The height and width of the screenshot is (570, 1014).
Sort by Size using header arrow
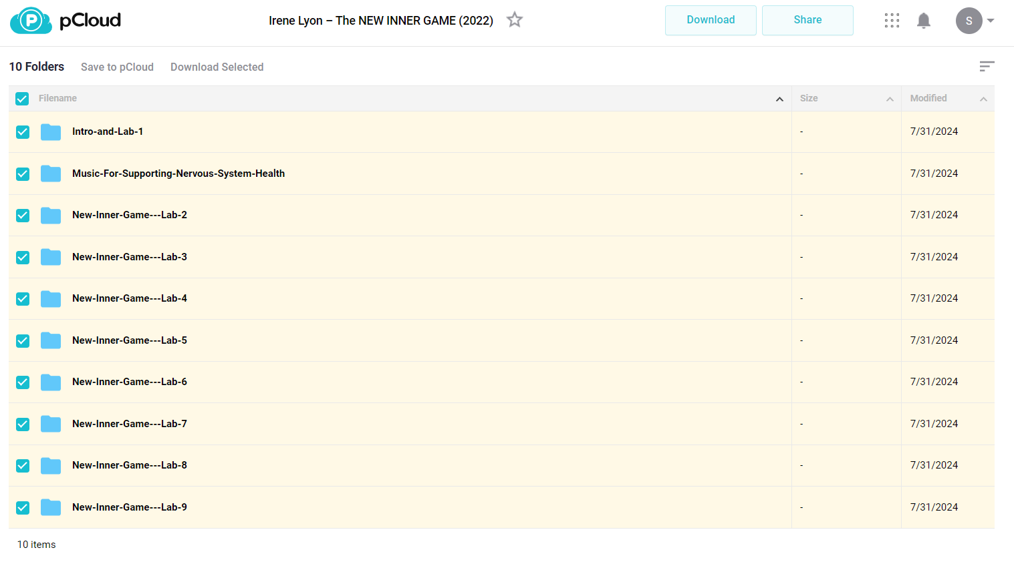(890, 99)
